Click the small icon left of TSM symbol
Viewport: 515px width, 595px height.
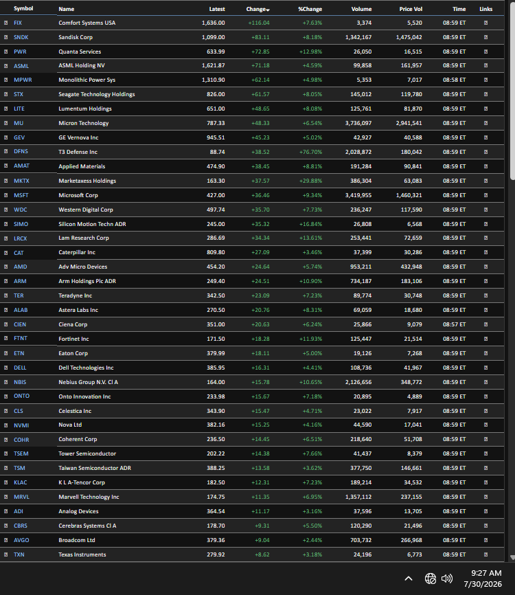[x=5, y=469]
